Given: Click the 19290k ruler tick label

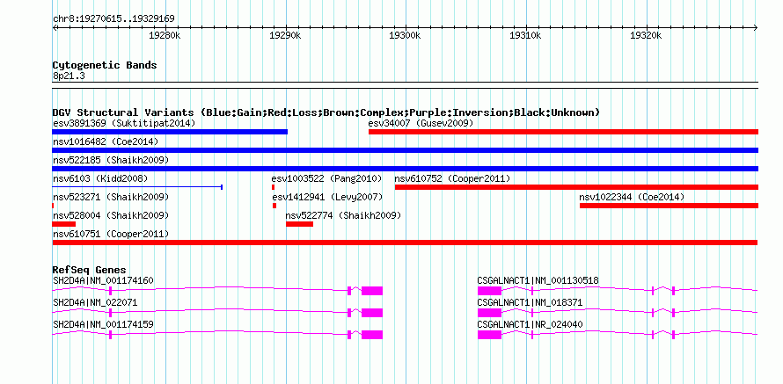Looking at the screenshot, I should [285, 36].
